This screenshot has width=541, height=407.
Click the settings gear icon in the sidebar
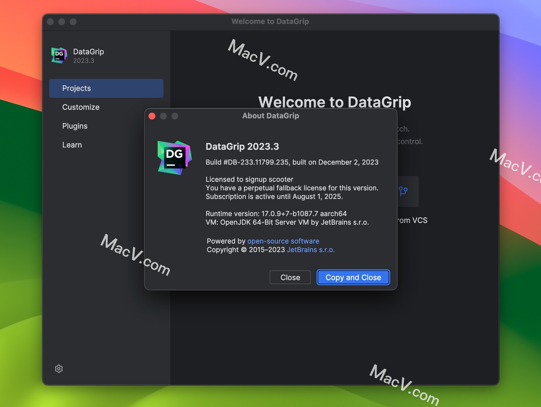click(59, 369)
